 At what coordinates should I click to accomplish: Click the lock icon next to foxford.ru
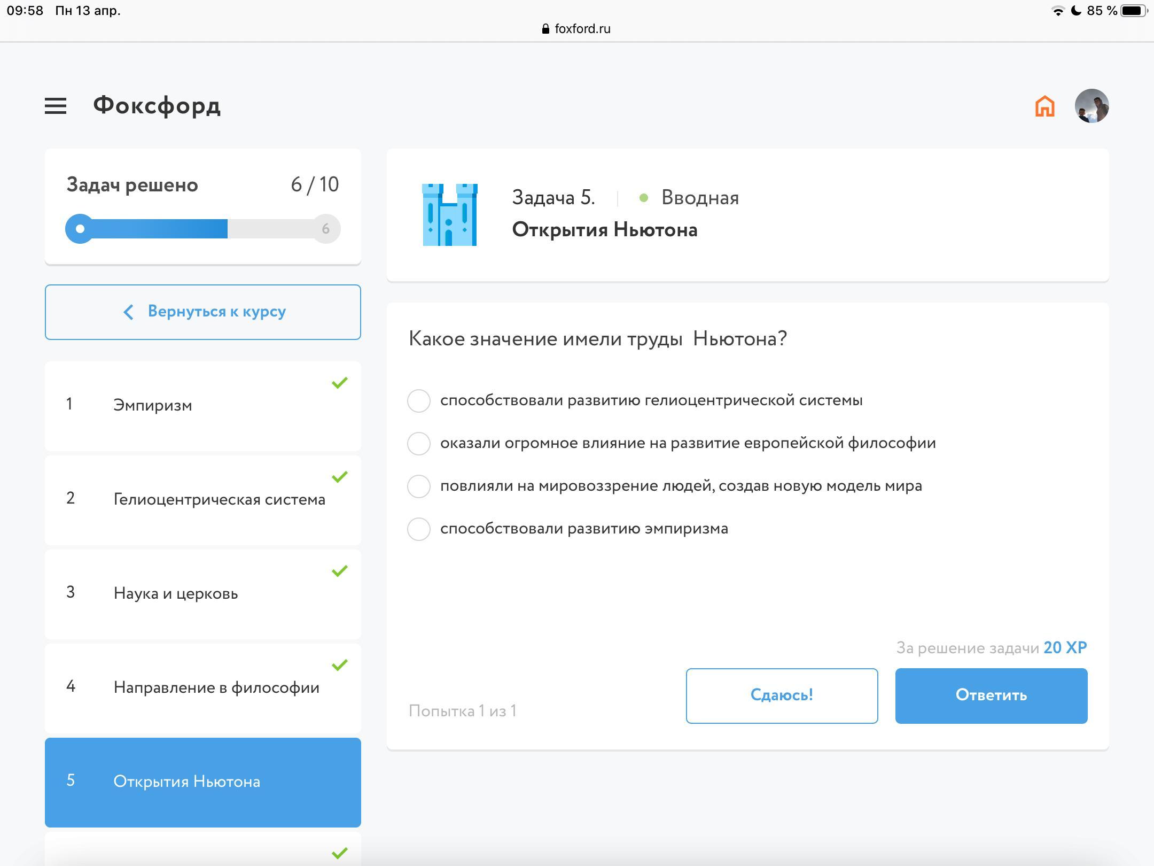[545, 29]
